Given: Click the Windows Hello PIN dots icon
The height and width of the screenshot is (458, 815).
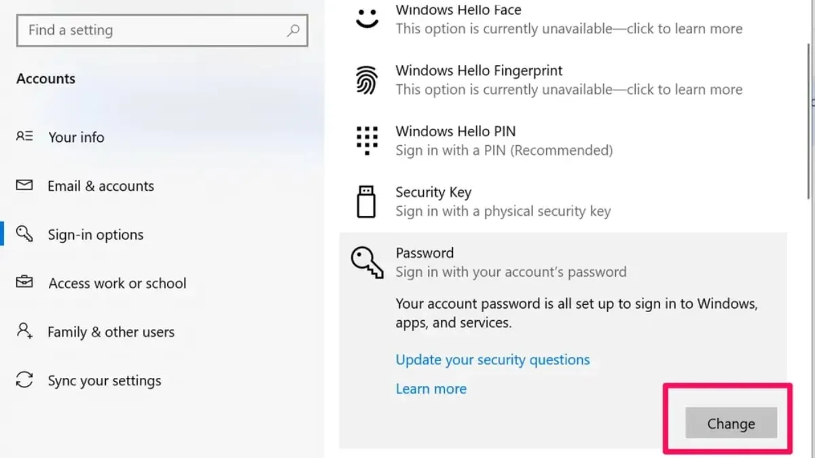Looking at the screenshot, I should tap(367, 140).
